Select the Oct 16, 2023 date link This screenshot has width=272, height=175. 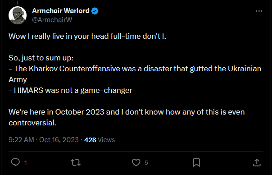click(59, 140)
